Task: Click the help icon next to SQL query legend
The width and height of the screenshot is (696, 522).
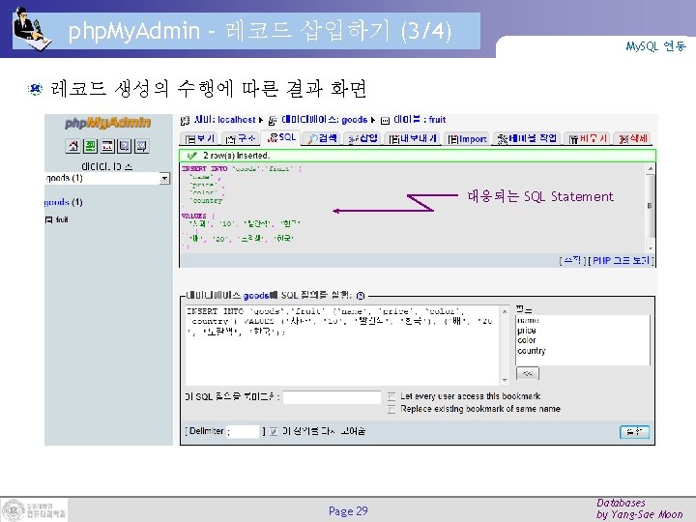Action: tap(361, 296)
